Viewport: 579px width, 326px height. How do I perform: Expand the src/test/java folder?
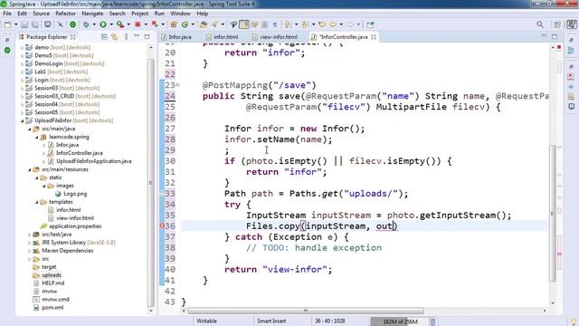[x=30, y=235]
